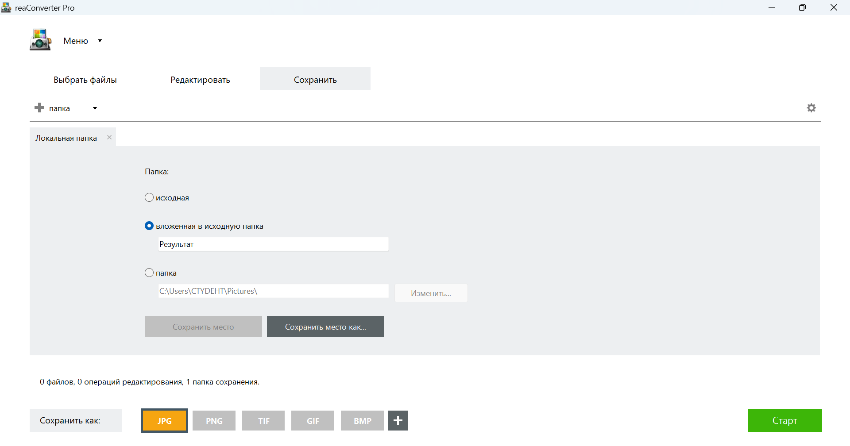Viewport: 850px width, 446px height.
Task: Select вложенная в исходную папка option
Action: coord(149,226)
